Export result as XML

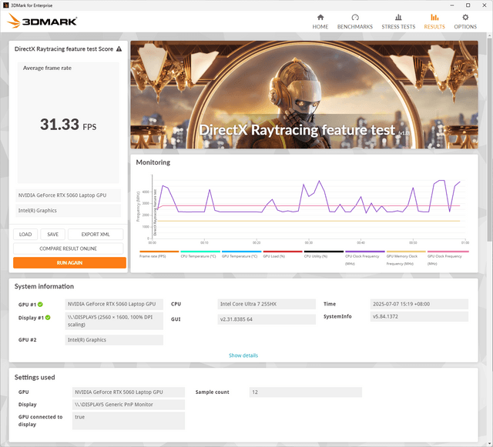coord(96,235)
